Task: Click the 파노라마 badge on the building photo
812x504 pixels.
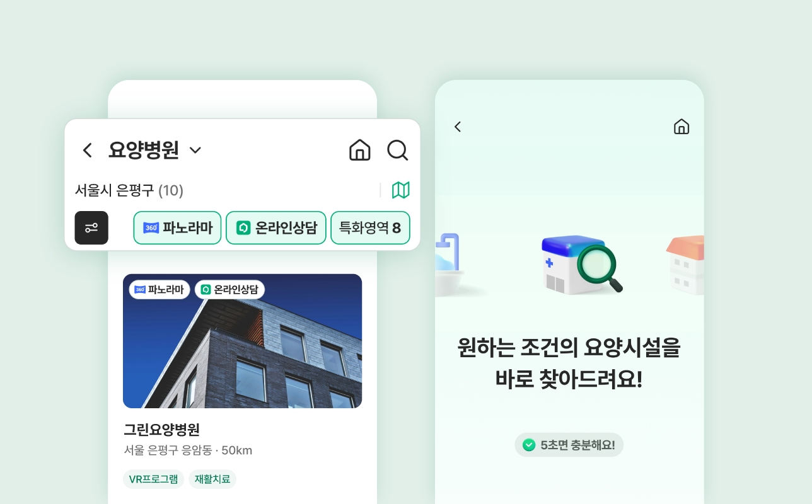Action: click(x=159, y=290)
